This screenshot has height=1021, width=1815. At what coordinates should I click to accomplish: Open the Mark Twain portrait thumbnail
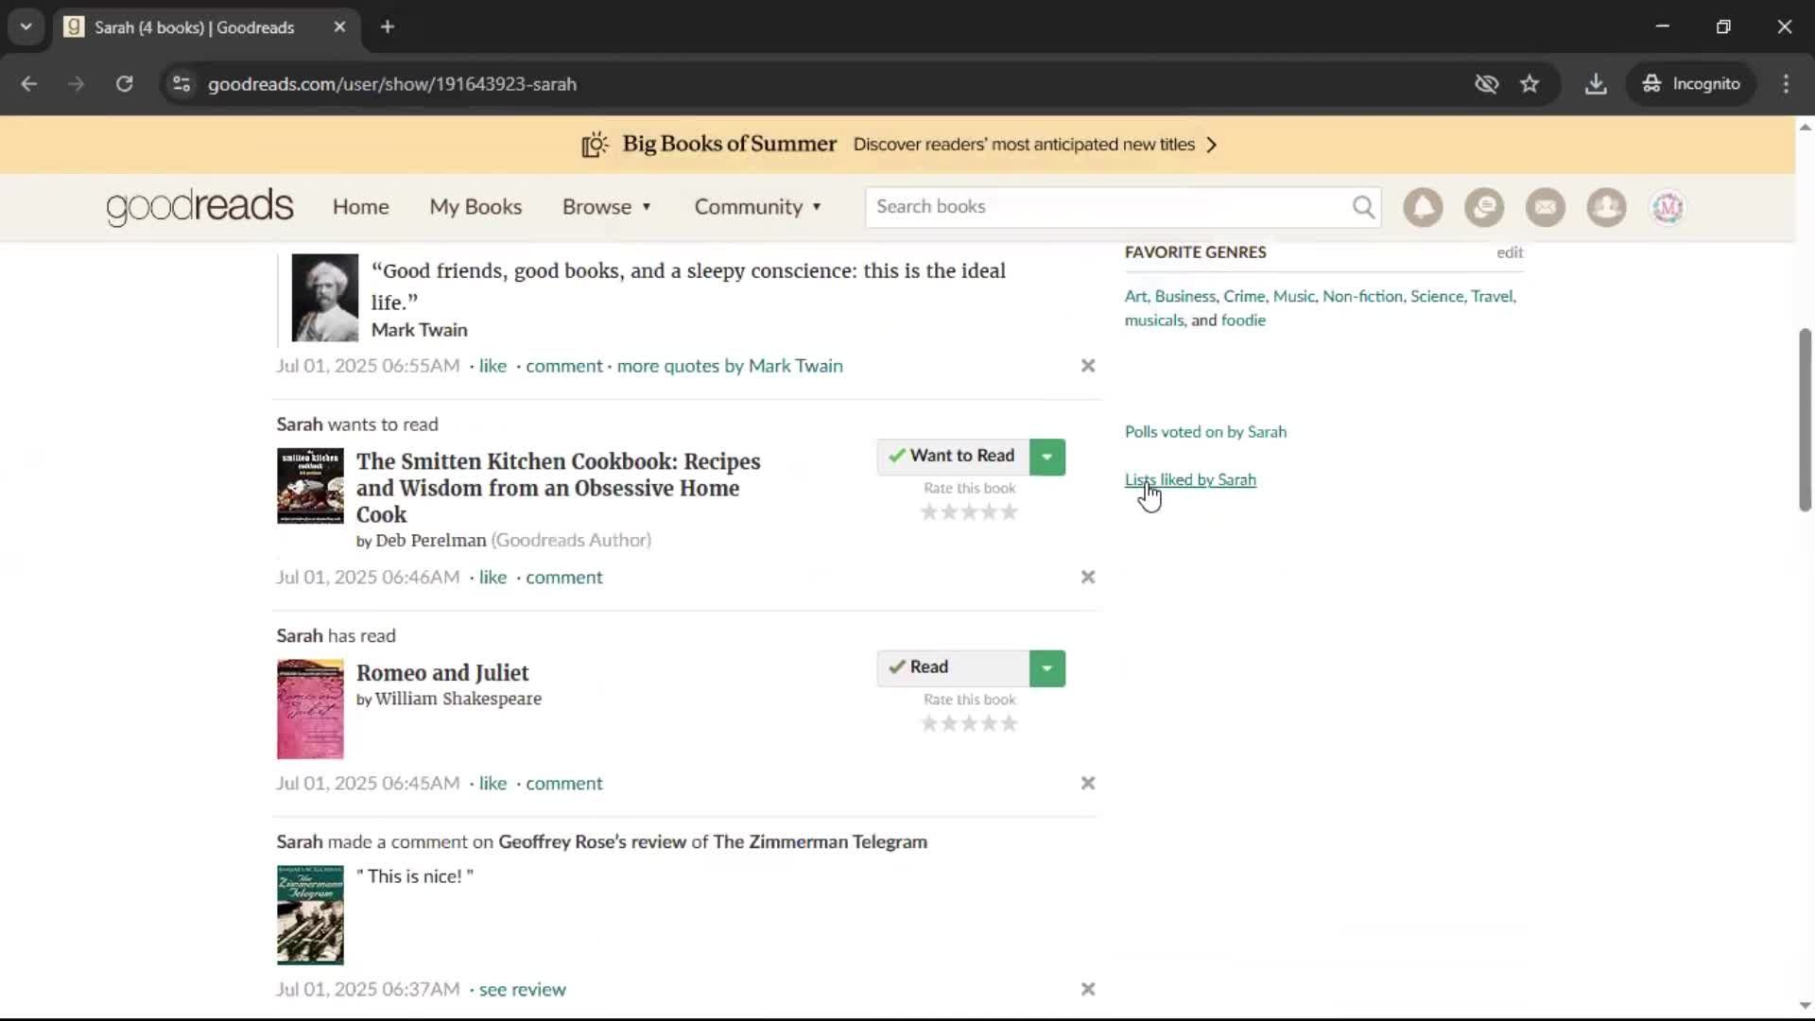[x=324, y=298]
